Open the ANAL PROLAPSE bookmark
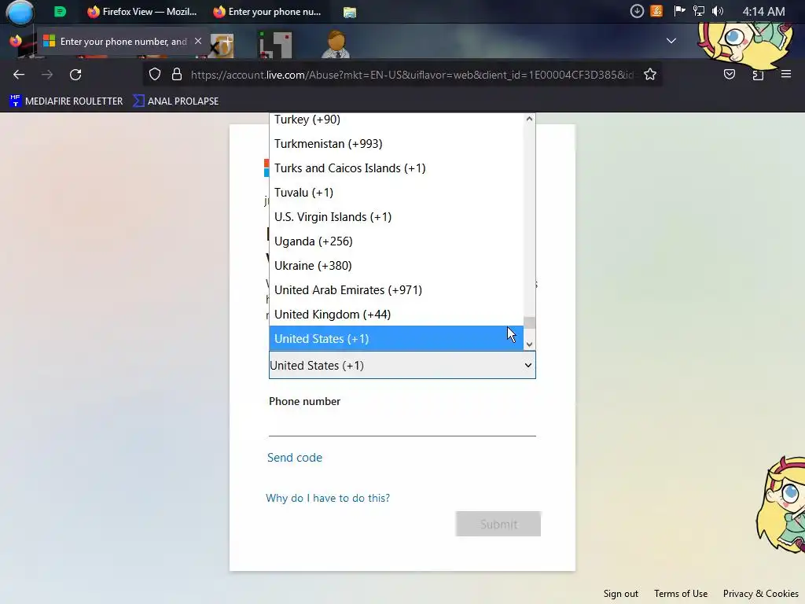Viewport: 805px width, 604px height. 175,101
